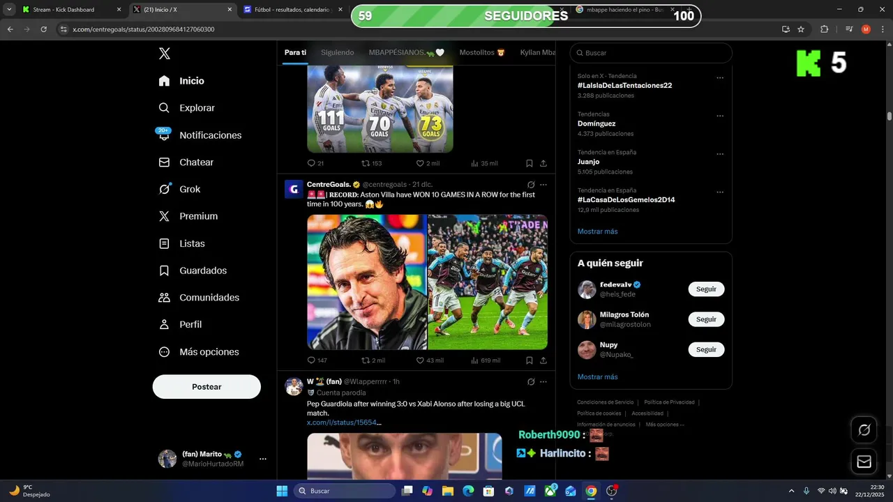Click taskbar Buscar search box
The width and height of the screenshot is (893, 502).
[345, 491]
